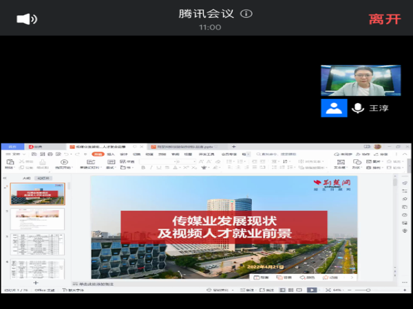413x309 pixels.
Task: Open the 切换 ribbon tab
Action: point(136,154)
